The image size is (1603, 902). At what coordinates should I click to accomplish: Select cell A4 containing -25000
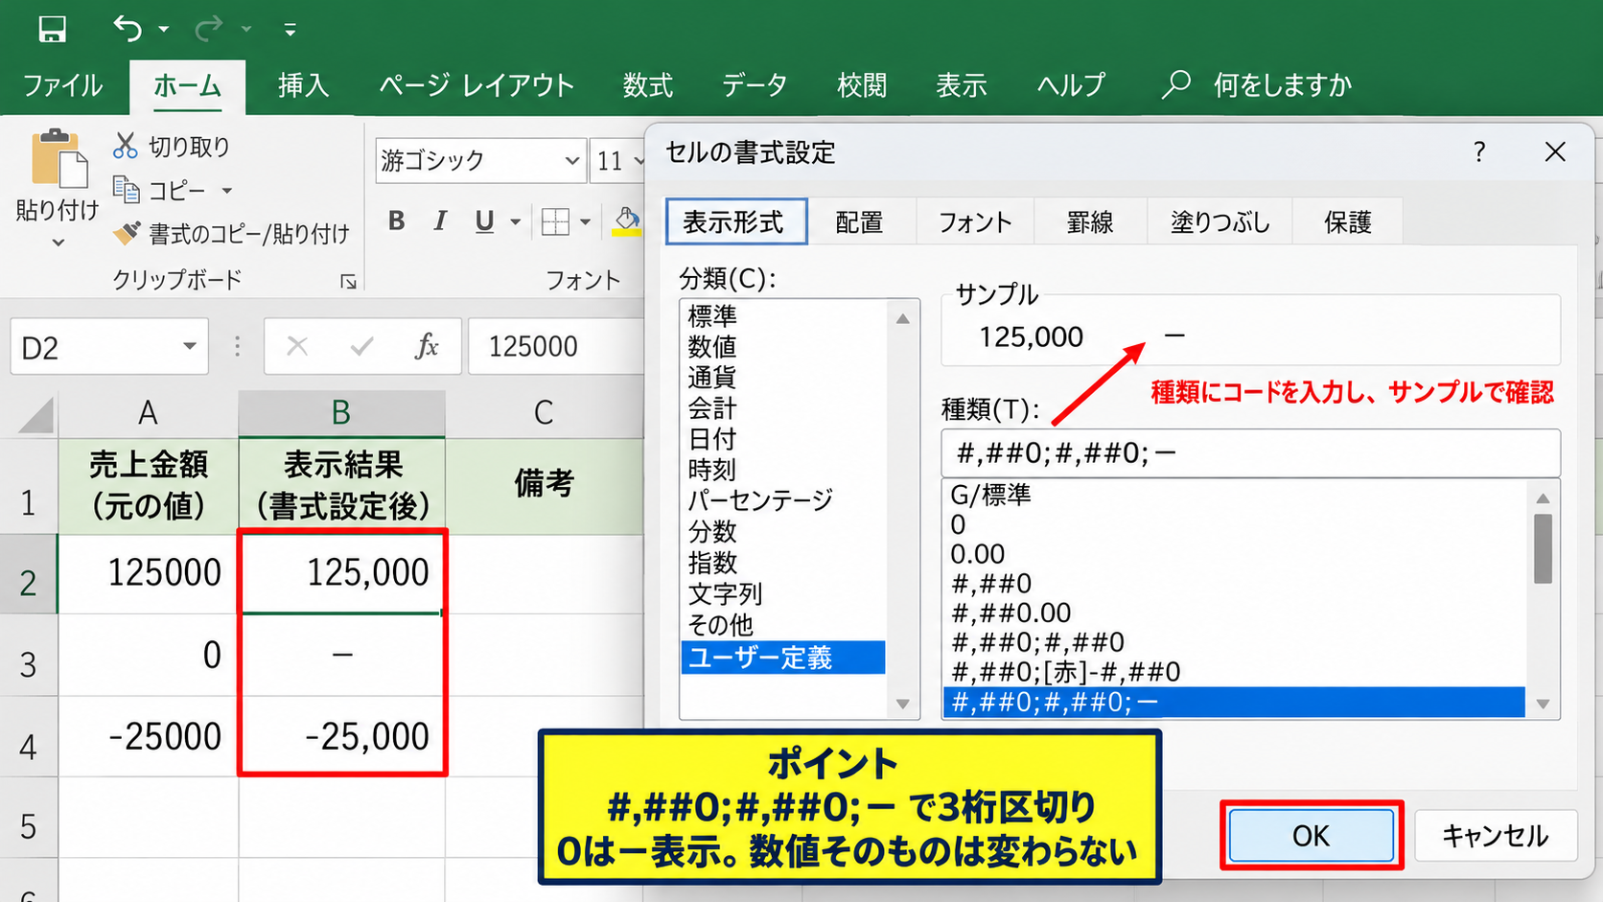148,736
